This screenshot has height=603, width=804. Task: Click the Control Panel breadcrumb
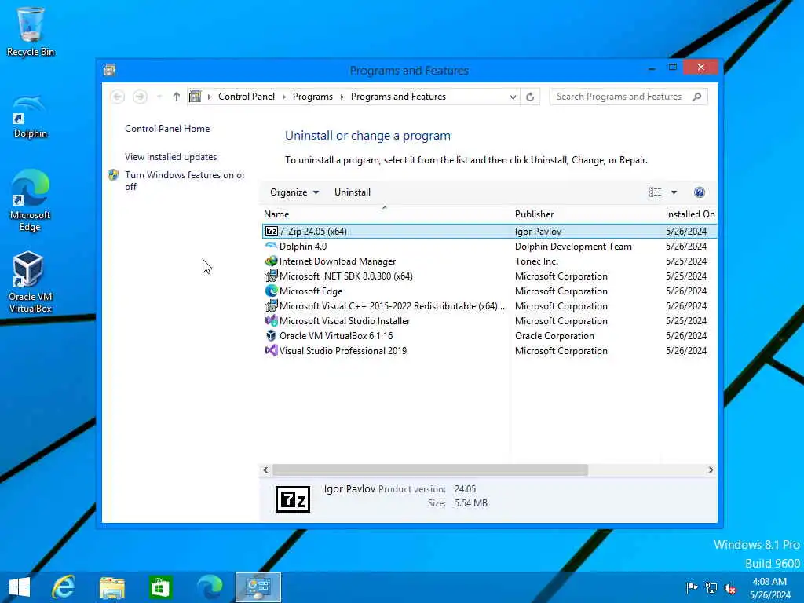coord(246,97)
